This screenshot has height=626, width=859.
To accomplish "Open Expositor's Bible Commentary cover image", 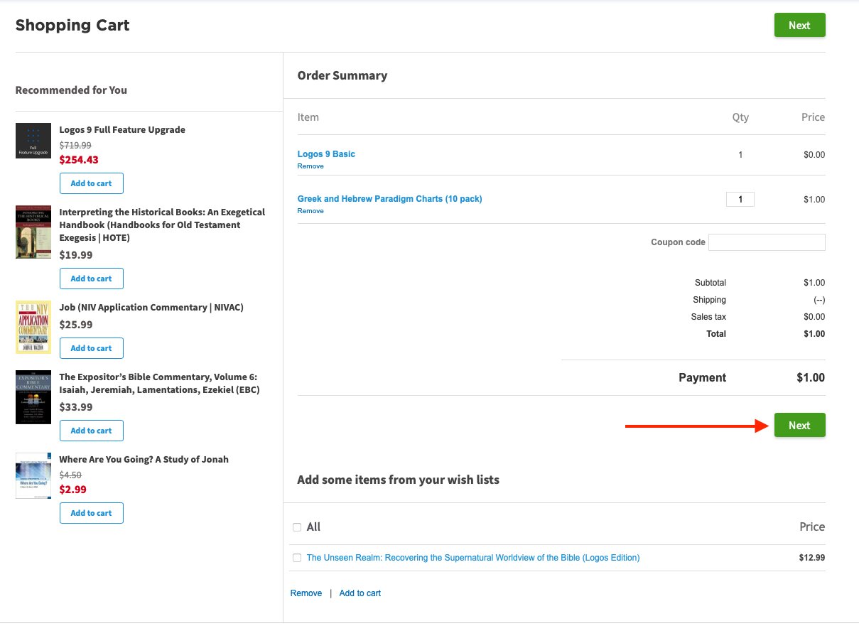I will (33, 397).
